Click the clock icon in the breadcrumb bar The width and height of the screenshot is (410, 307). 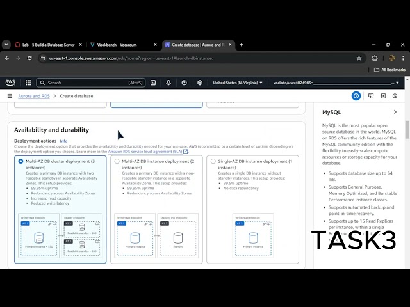(x=395, y=96)
